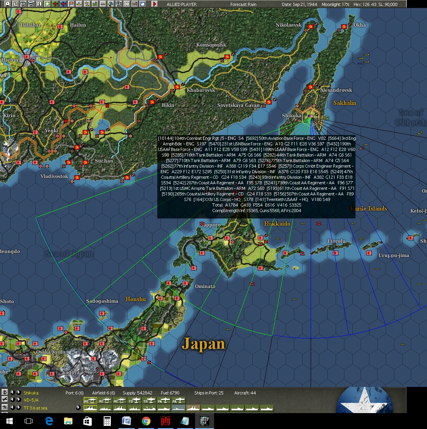Click the 'Total: A1784' line in unit tooltip
This screenshot has height=429, width=427.
[256, 205]
